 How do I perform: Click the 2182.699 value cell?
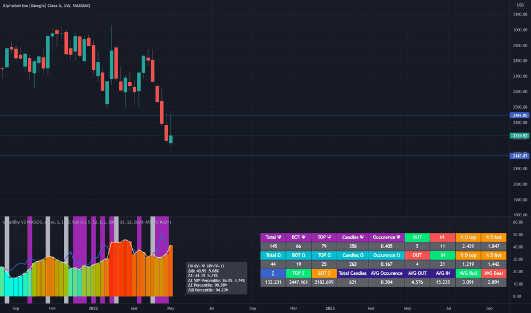[324, 282]
